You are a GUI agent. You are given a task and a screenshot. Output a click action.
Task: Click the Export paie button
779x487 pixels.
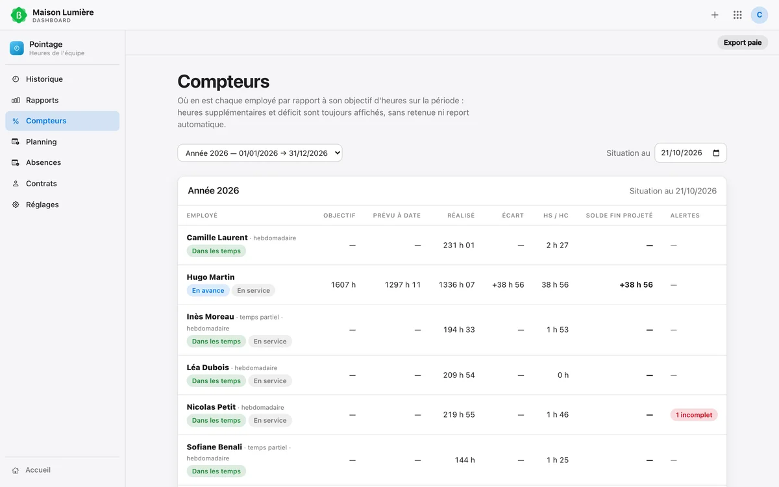743,43
